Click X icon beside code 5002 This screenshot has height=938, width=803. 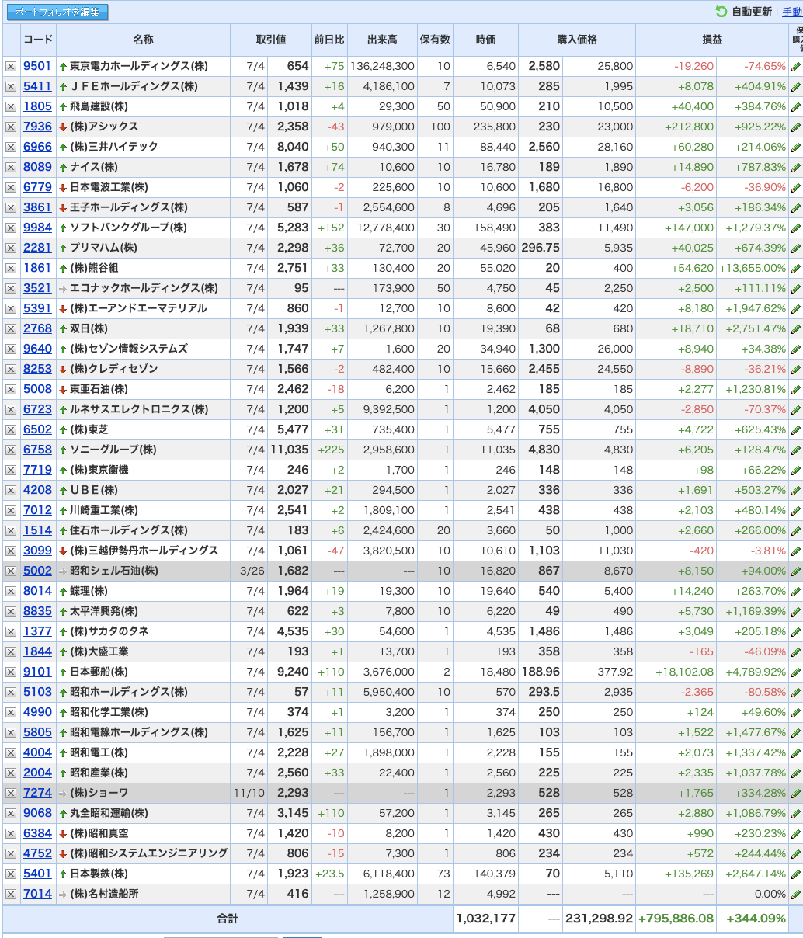(11, 571)
